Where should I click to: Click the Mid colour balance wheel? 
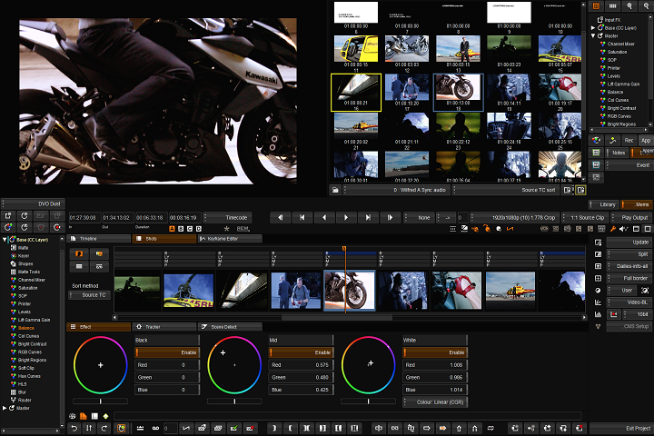pyautogui.click(x=234, y=363)
